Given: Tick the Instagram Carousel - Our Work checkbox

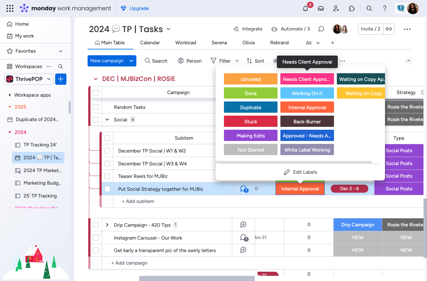Looking at the screenshot, I should 96,238.
